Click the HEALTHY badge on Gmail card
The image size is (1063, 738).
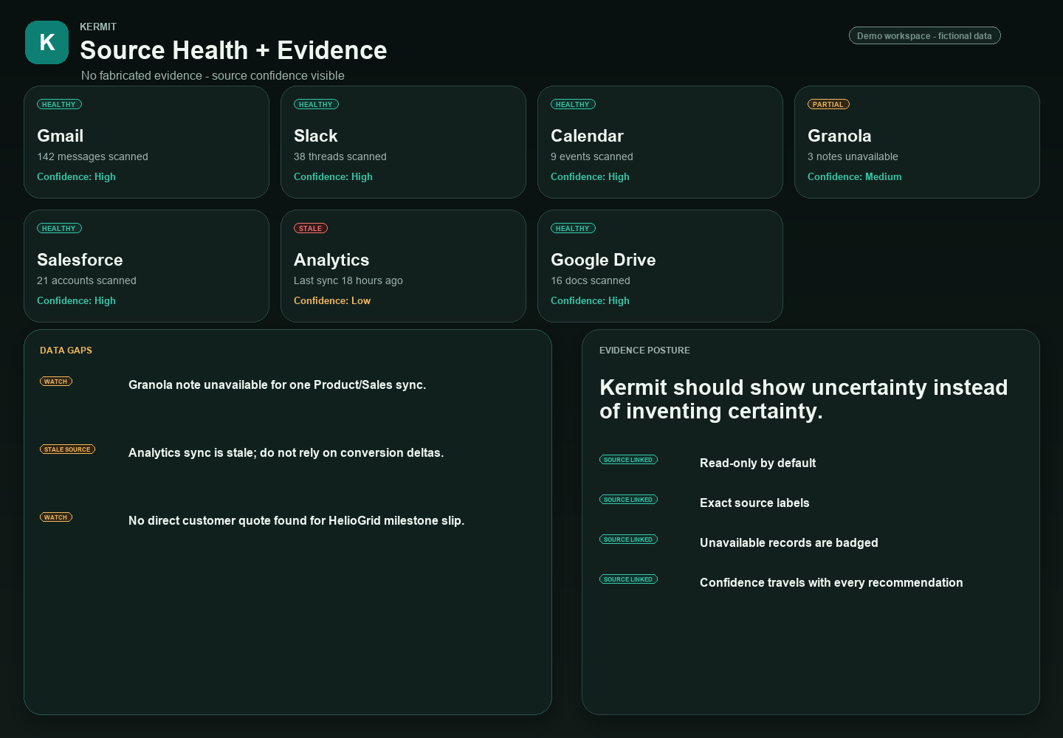(59, 104)
